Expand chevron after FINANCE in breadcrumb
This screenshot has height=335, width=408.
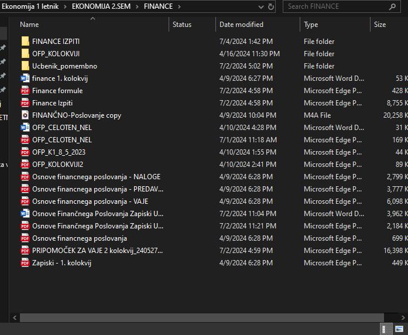[179, 6]
